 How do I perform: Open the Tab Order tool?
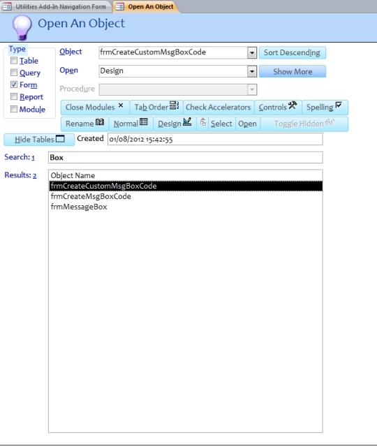pyautogui.click(x=156, y=107)
